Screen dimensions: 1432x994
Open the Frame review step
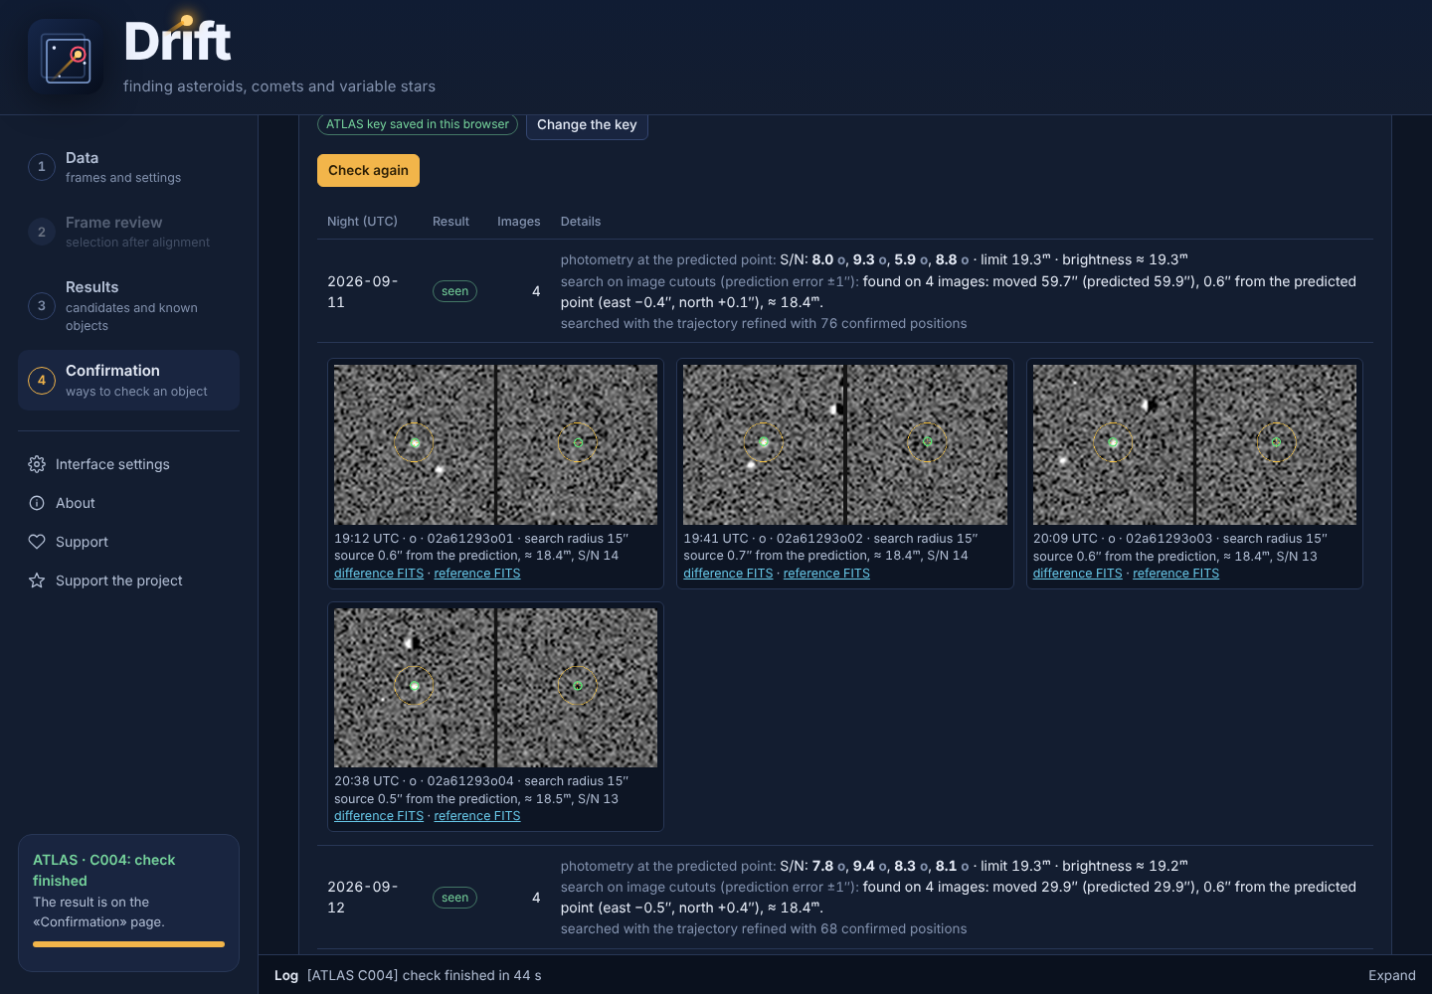click(x=128, y=232)
